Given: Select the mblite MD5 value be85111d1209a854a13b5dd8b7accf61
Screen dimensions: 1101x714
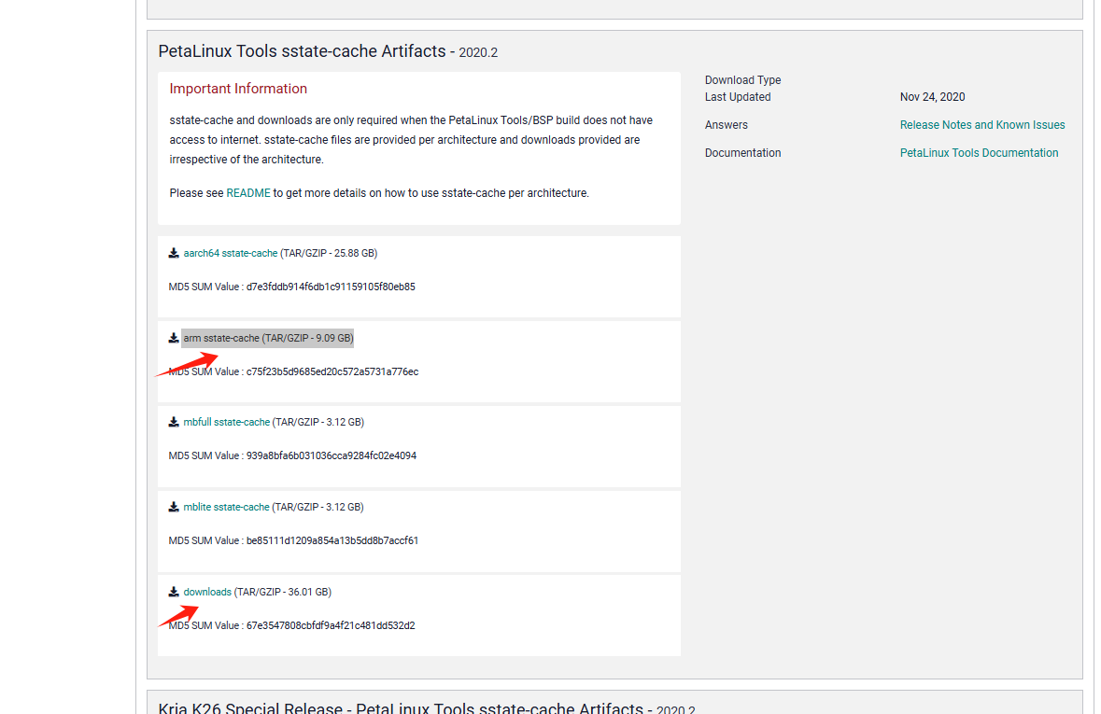Looking at the screenshot, I should [332, 541].
